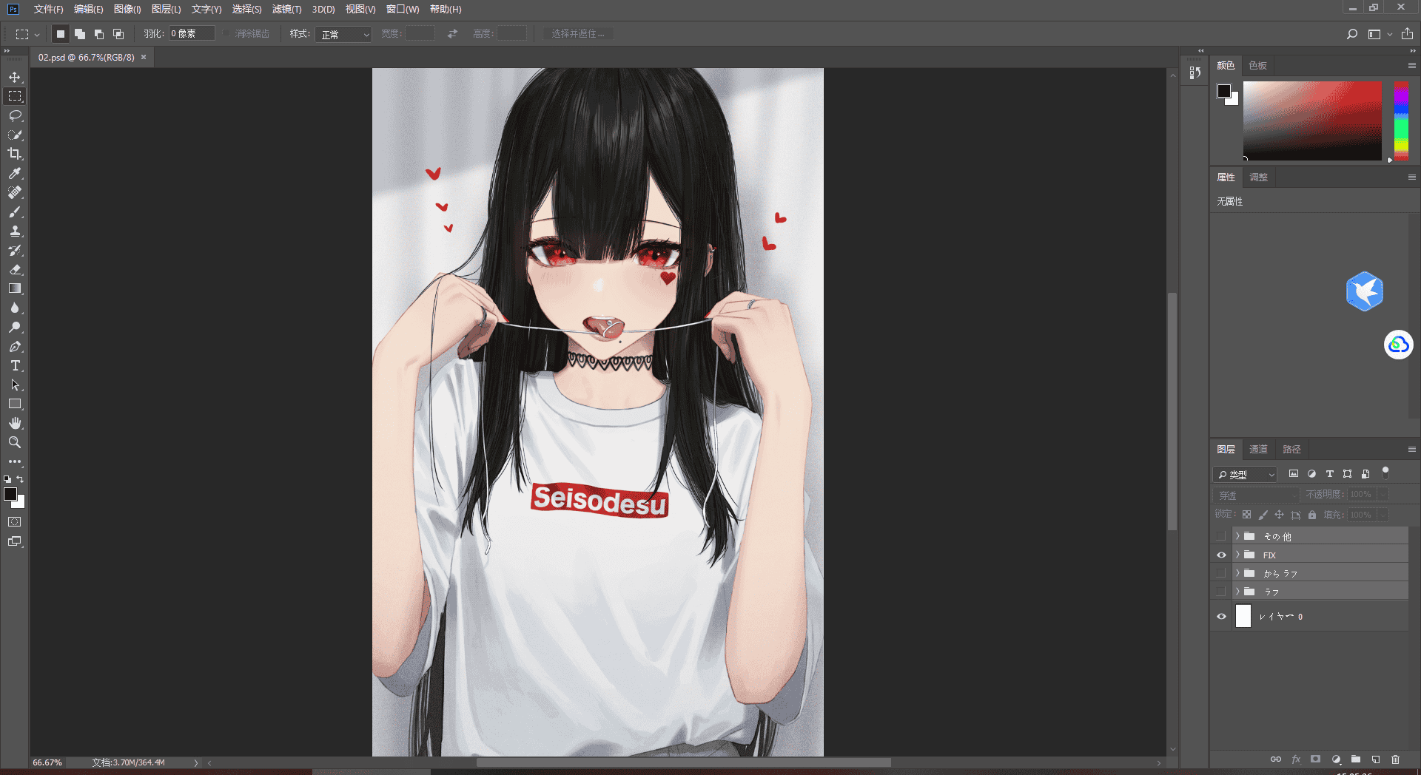Screen dimensions: 1421x775
Task: Switch to the 调整 tab
Action: [1258, 177]
